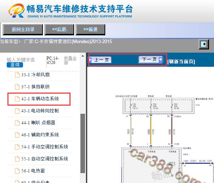The image size is (214, 183).
Task: Click the arrow icon beside the vehicle model bar
Action: tap(204, 44)
